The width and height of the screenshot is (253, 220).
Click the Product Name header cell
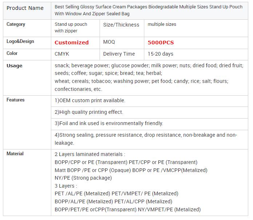(x=27, y=11)
